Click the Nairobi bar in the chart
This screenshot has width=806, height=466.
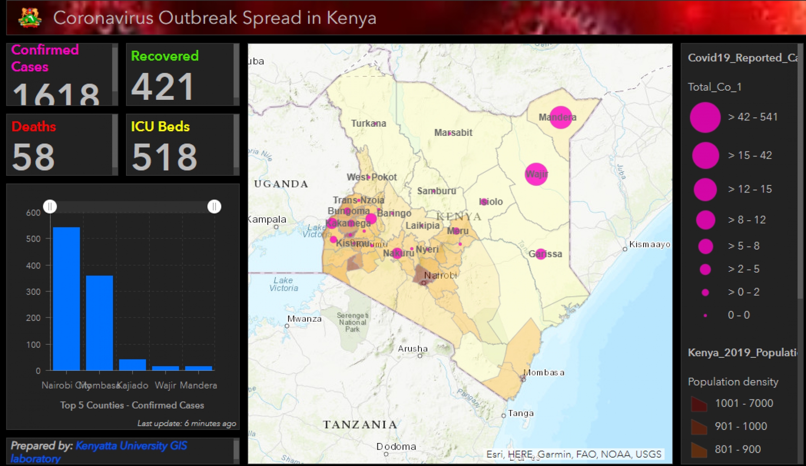point(66,299)
